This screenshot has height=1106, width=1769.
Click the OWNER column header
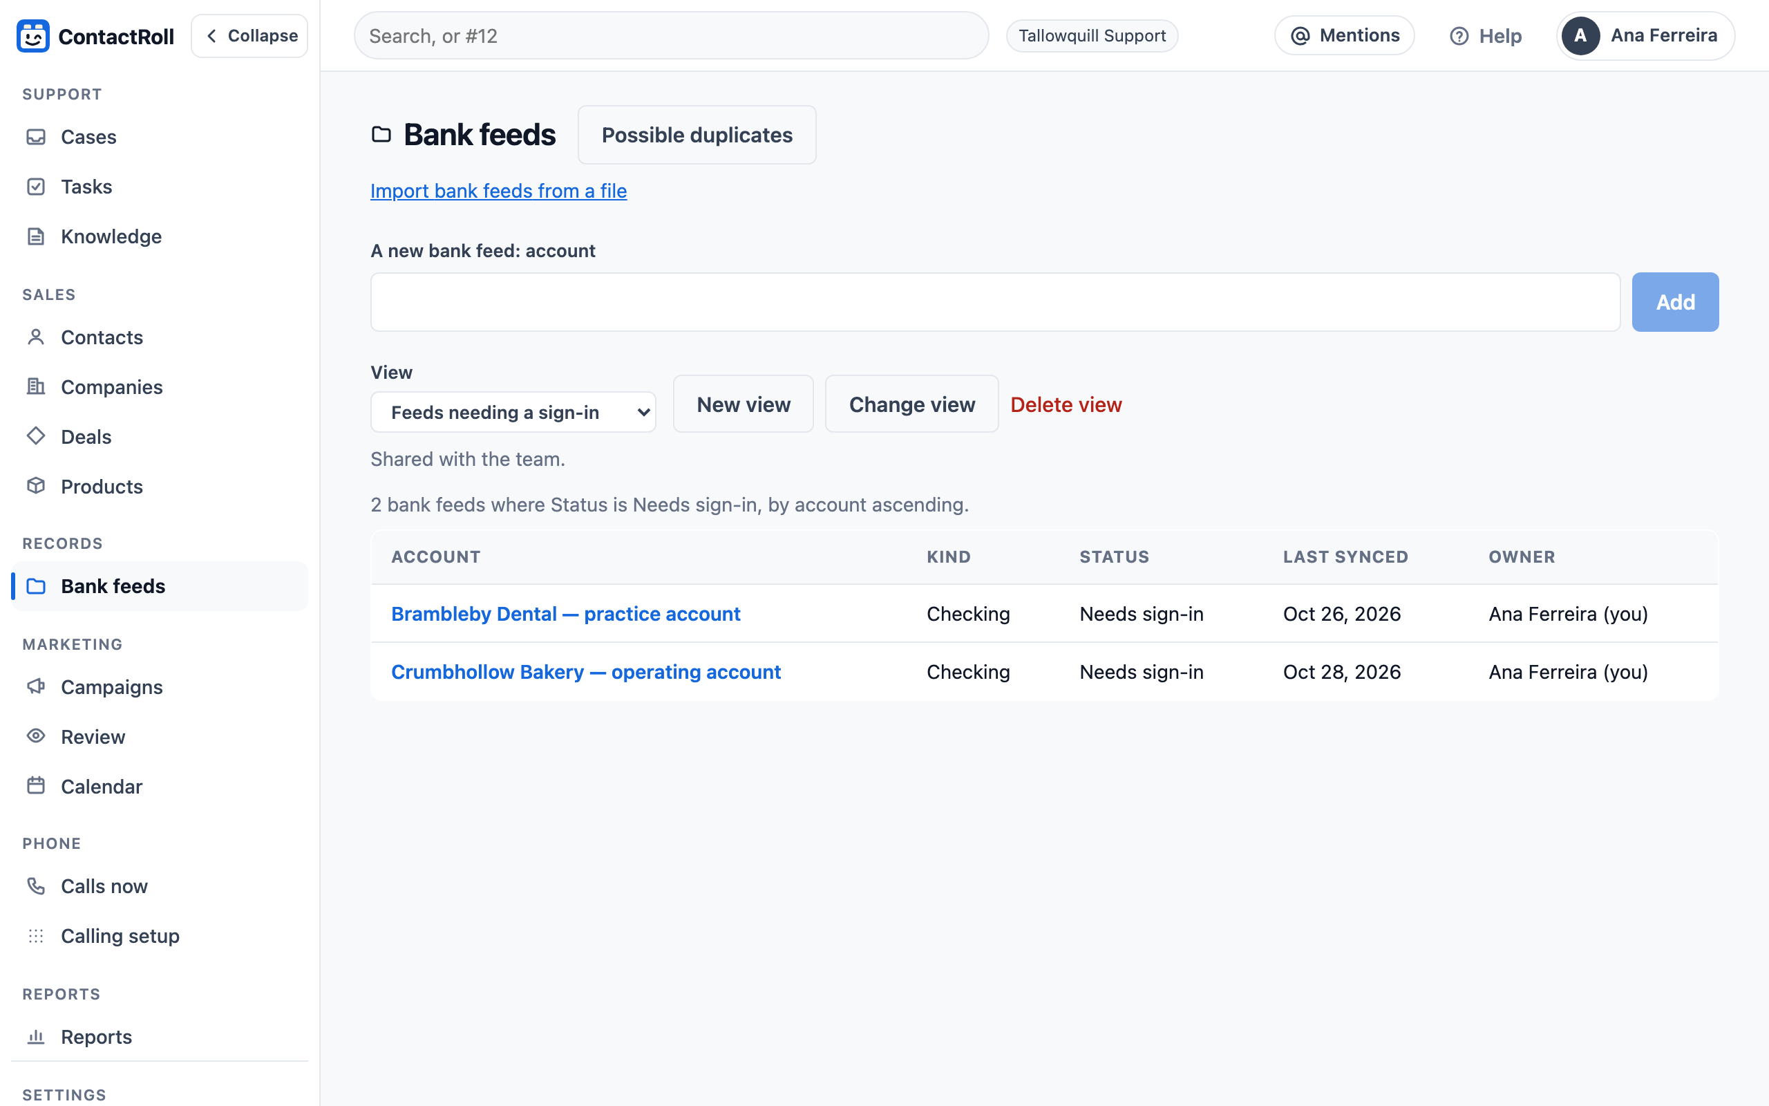(x=1522, y=556)
